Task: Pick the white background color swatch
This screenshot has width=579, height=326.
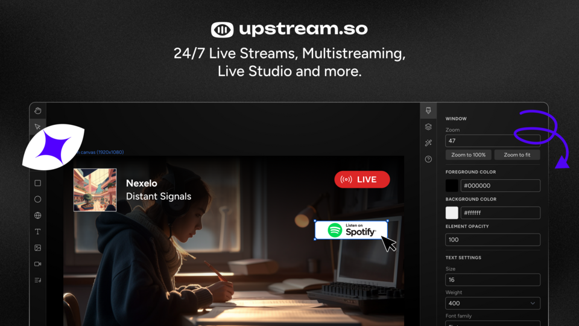Action: (452, 213)
